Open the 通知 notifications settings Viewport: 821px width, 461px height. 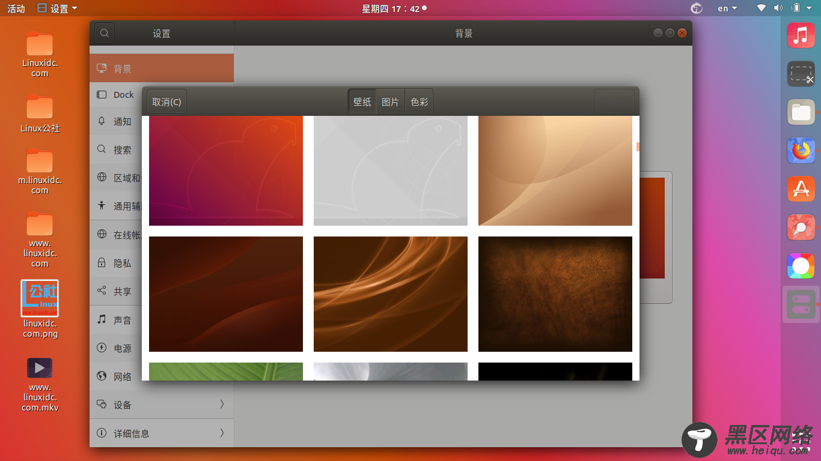coord(115,121)
